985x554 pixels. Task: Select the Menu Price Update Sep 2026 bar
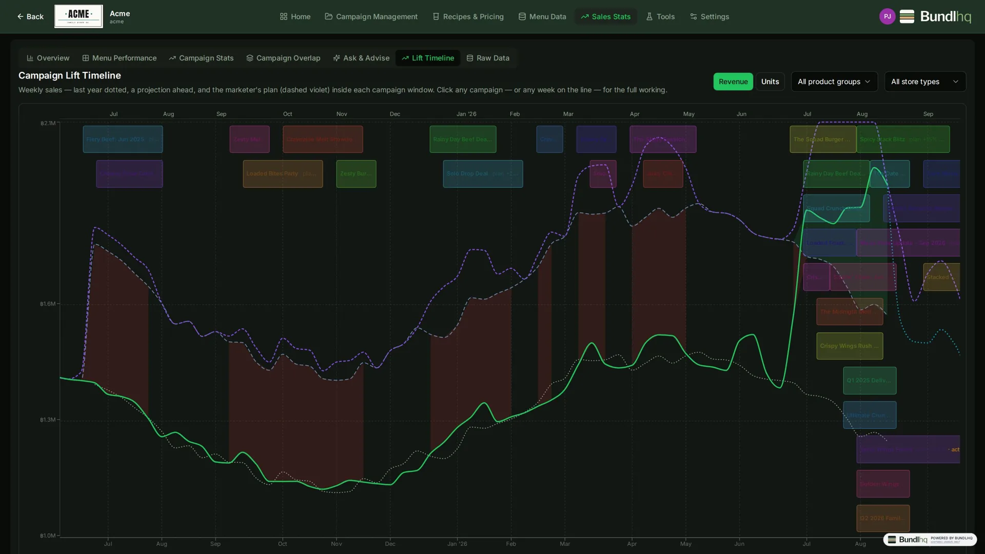(908, 243)
